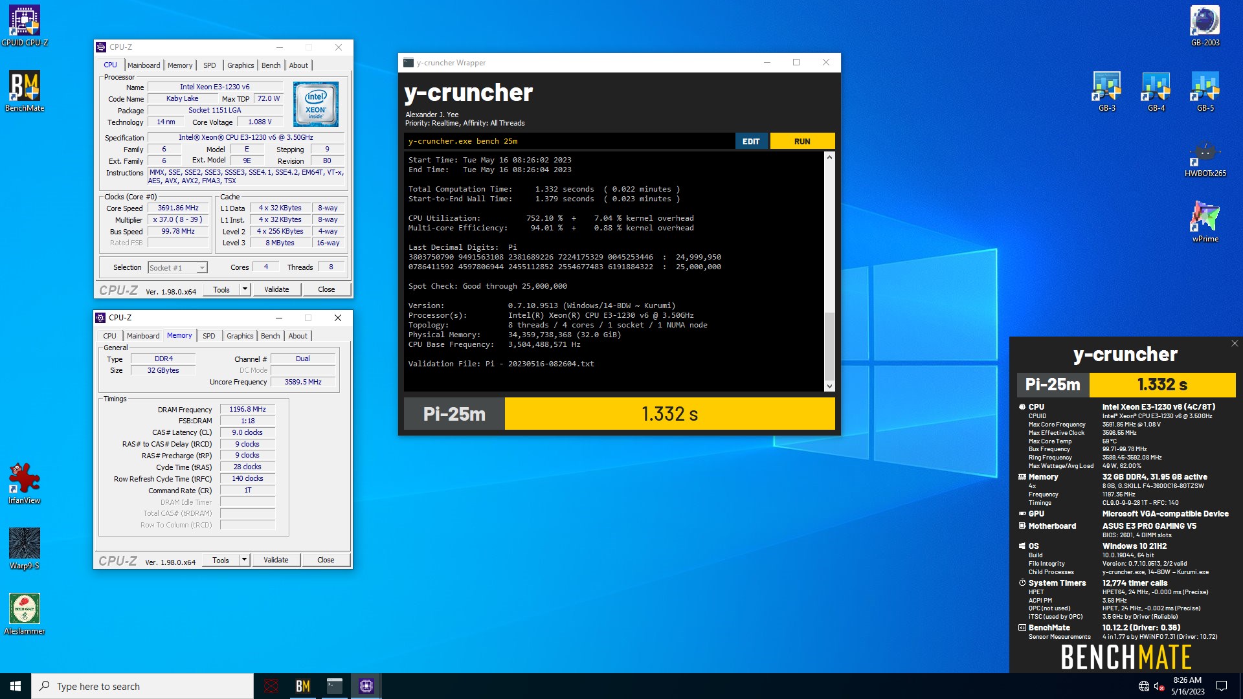Open the wPrime desktop shortcut
The height and width of the screenshot is (699, 1243).
click(x=1205, y=222)
